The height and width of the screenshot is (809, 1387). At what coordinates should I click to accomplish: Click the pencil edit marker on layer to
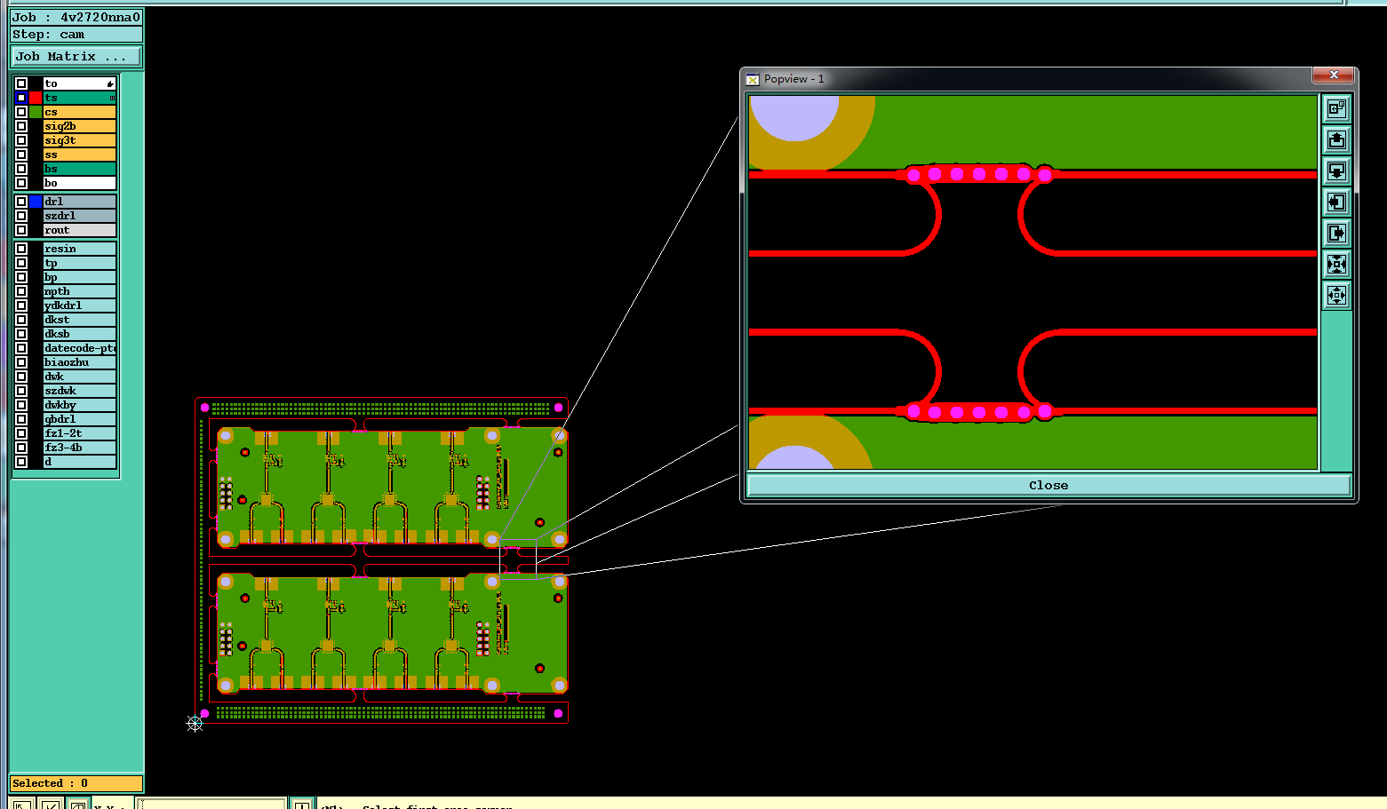point(110,83)
